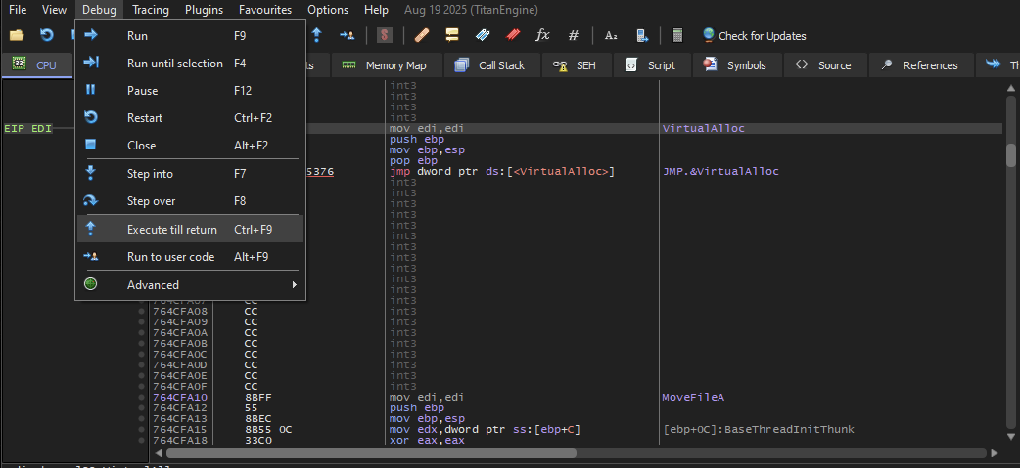Click the Run to user code toolbar icon

(347, 35)
